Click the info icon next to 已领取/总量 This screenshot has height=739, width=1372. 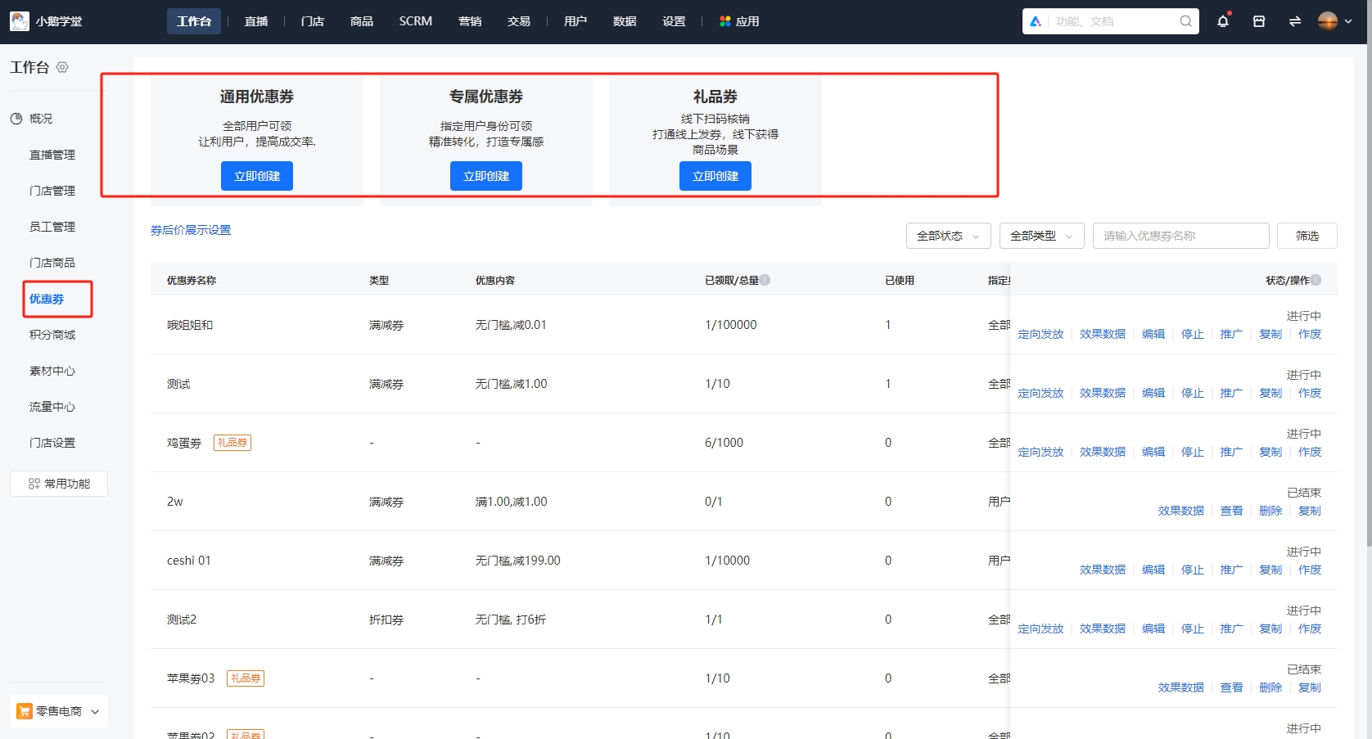[x=765, y=279]
